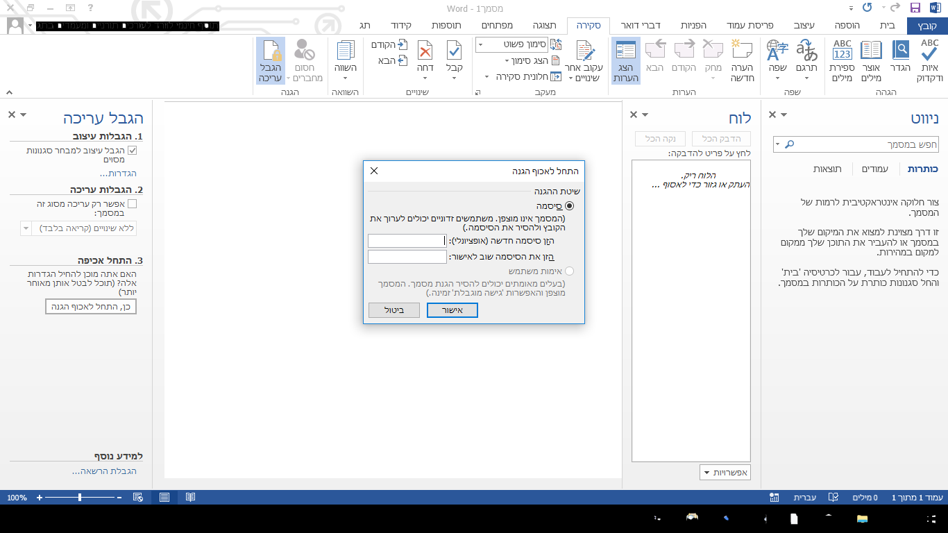Click the הגבל עריכה restrict editing ribbon icon

pos(271,61)
